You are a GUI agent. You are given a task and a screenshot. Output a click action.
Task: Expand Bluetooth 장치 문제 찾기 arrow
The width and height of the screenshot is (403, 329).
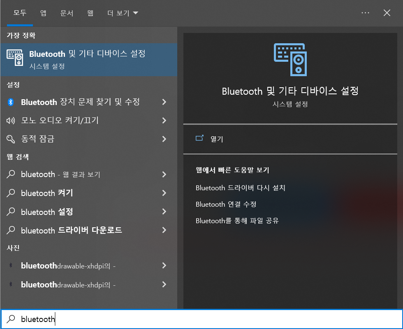[164, 102]
